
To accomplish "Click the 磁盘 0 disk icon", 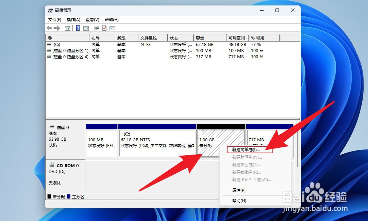I will click(x=52, y=127).
